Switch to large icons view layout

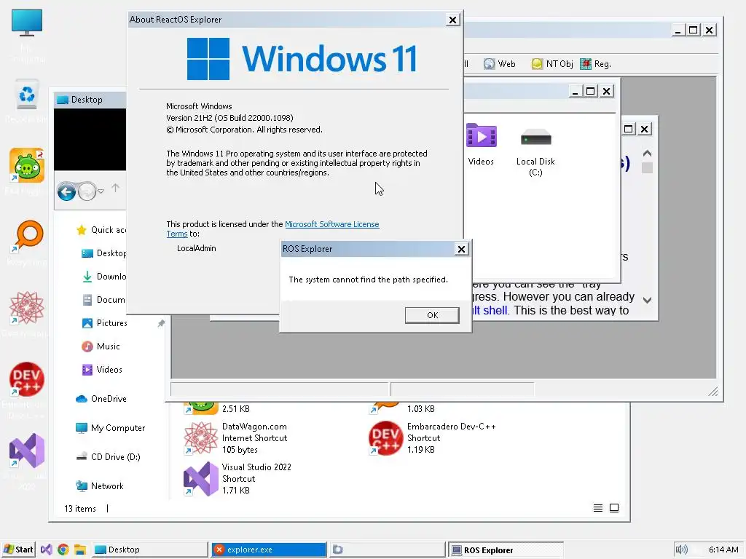pyautogui.click(x=614, y=508)
